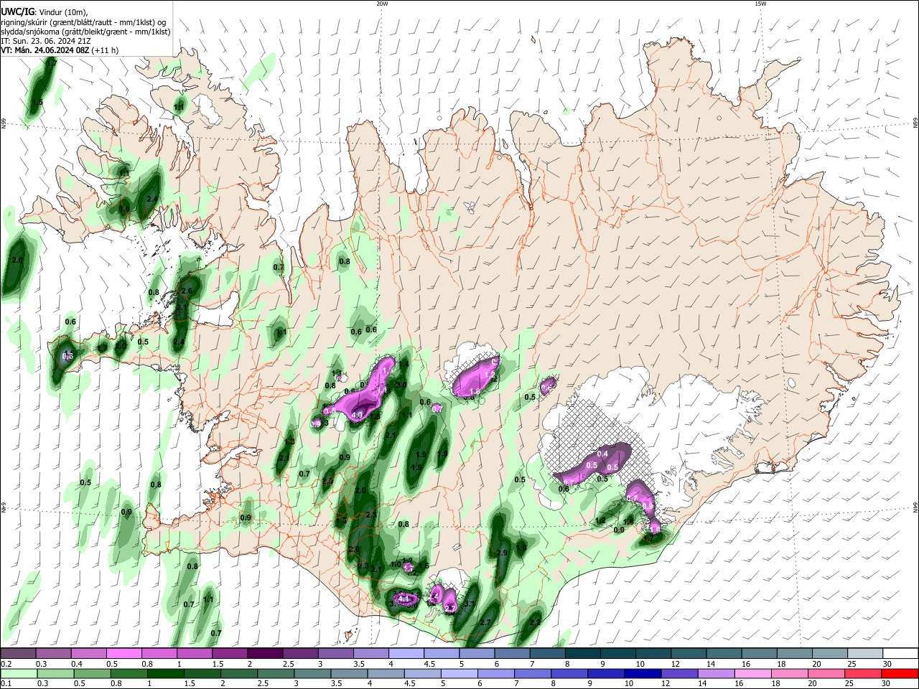Screen dimensions: 919x689
Task: Click the '2.9' precipitation value on map
Action: (502, 553)
